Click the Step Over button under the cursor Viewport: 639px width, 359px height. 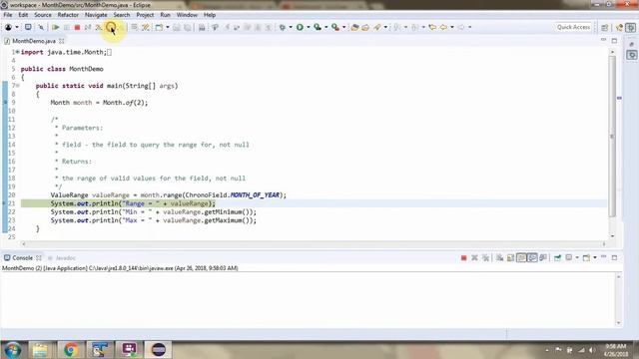[111, 27]
